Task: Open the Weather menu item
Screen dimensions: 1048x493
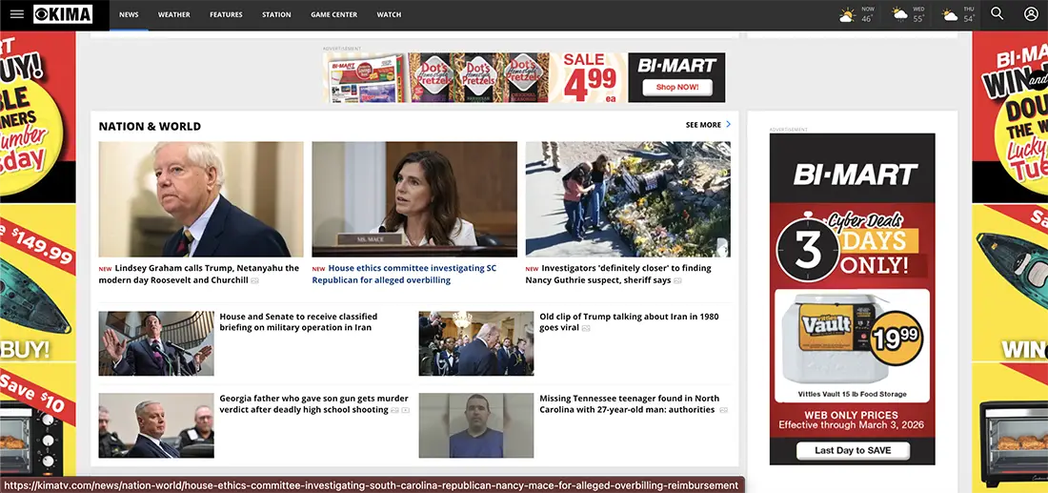Action: [x=173, y=14]
